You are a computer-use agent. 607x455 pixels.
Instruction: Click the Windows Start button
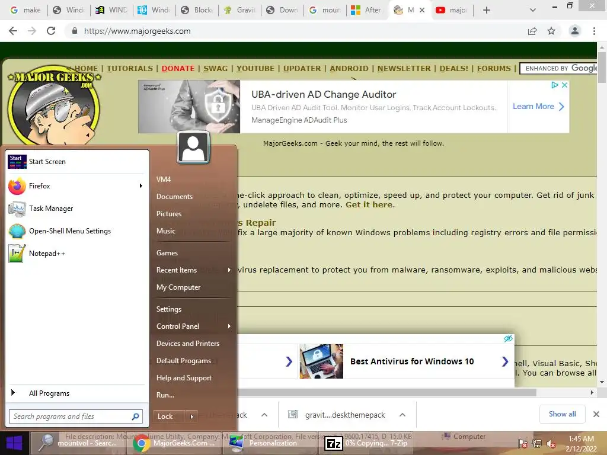coord(14,443)
